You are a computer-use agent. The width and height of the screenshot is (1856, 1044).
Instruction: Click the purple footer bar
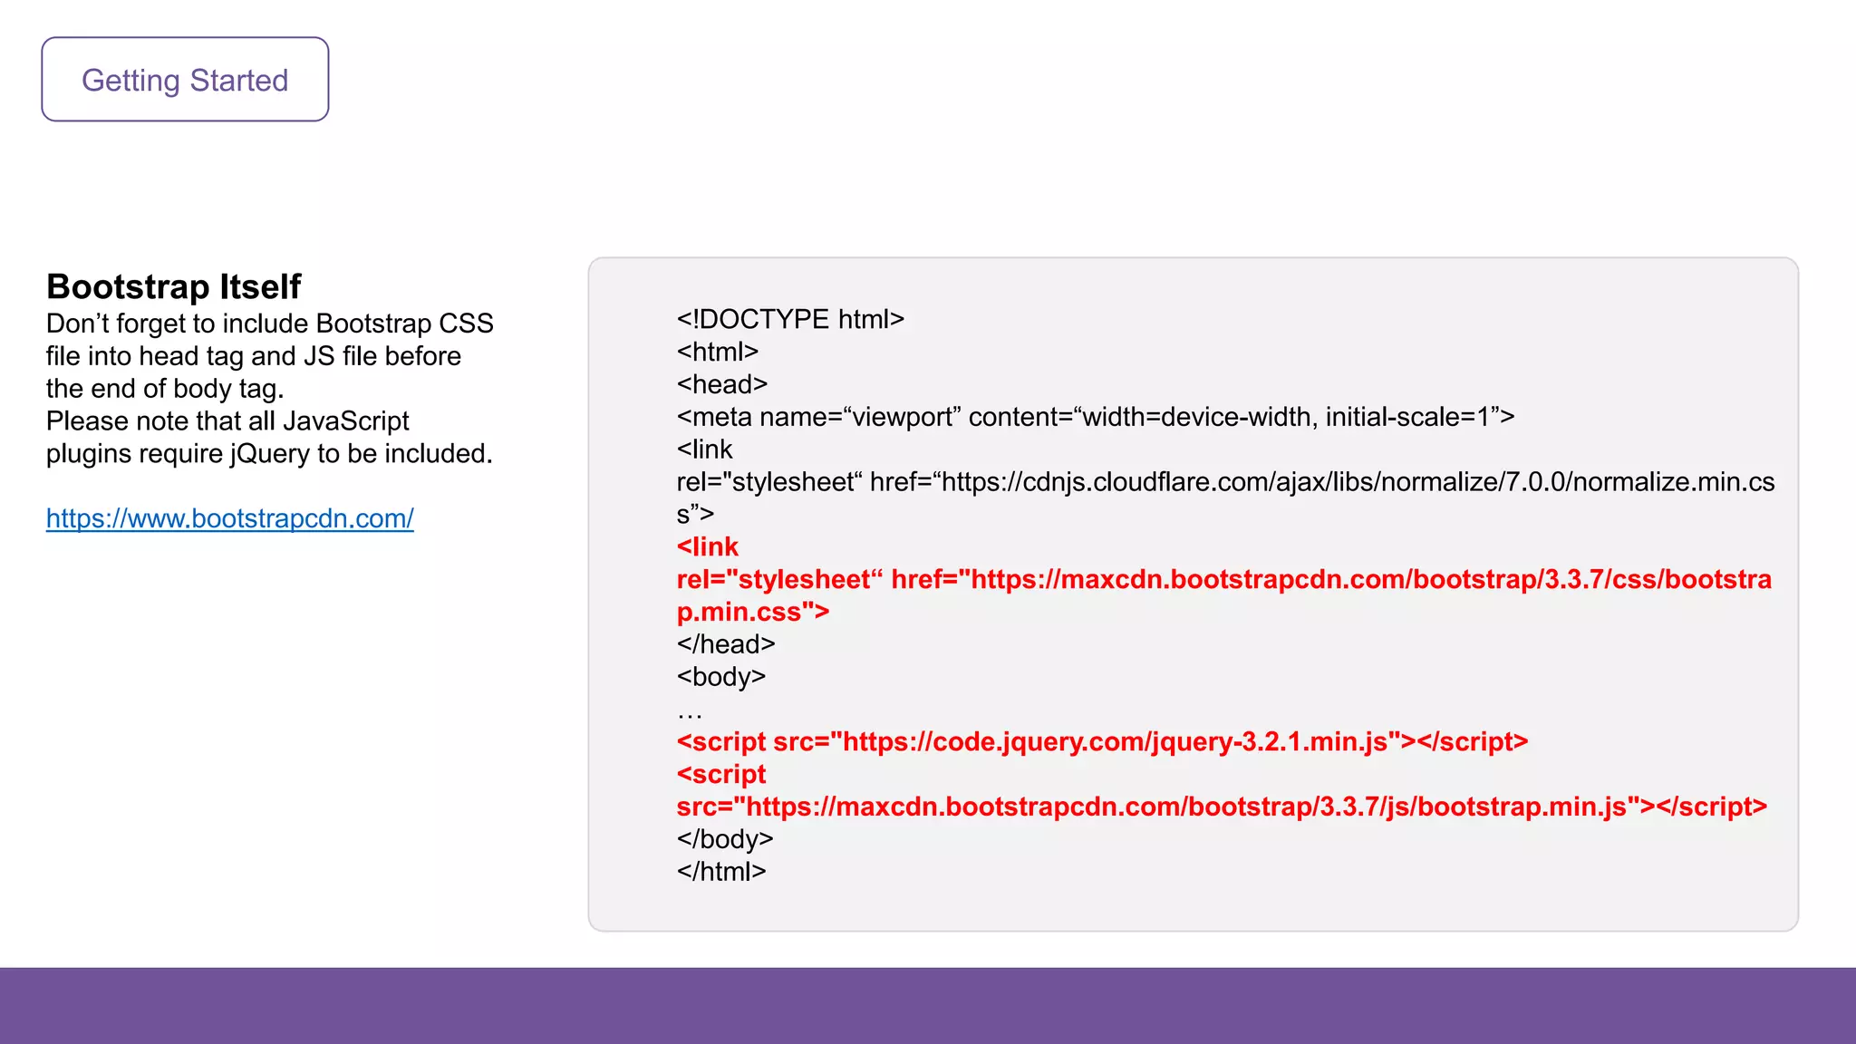pyautogui.click(x=928, y=1005)
